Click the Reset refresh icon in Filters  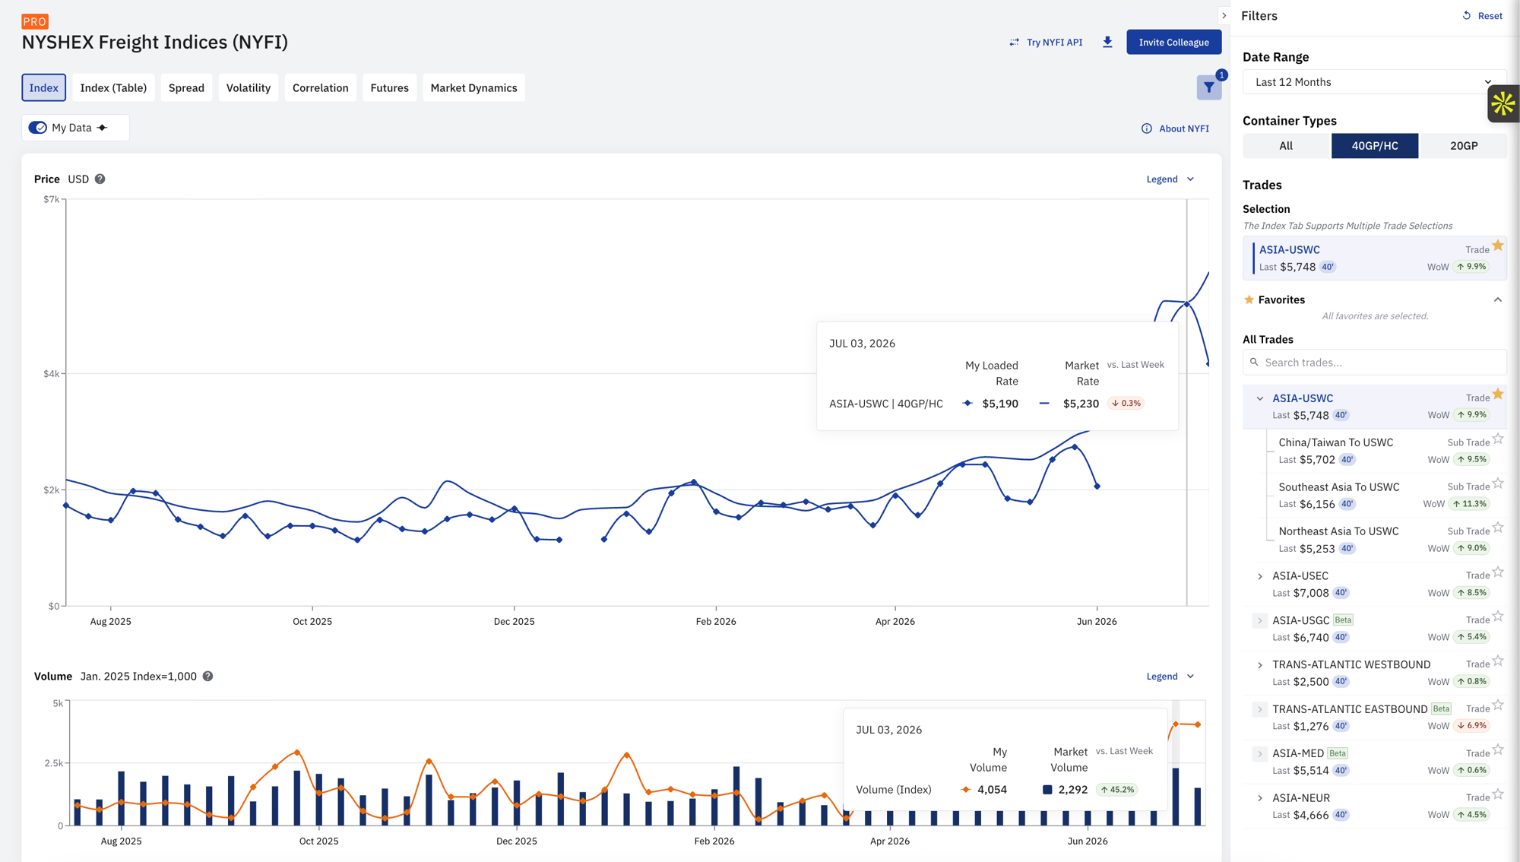[x=1467, y=15]
